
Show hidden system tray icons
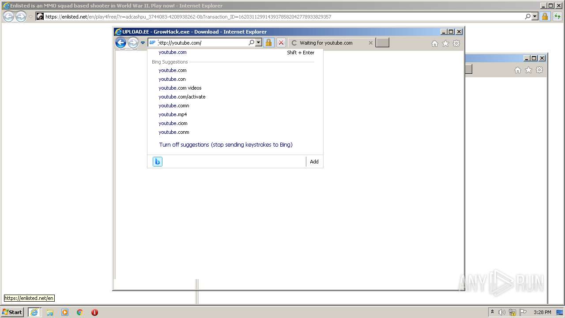pos(492,312)
